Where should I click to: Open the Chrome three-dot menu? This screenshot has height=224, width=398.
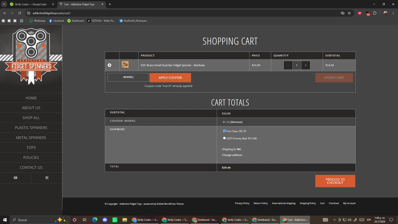(x=393, y=13)
